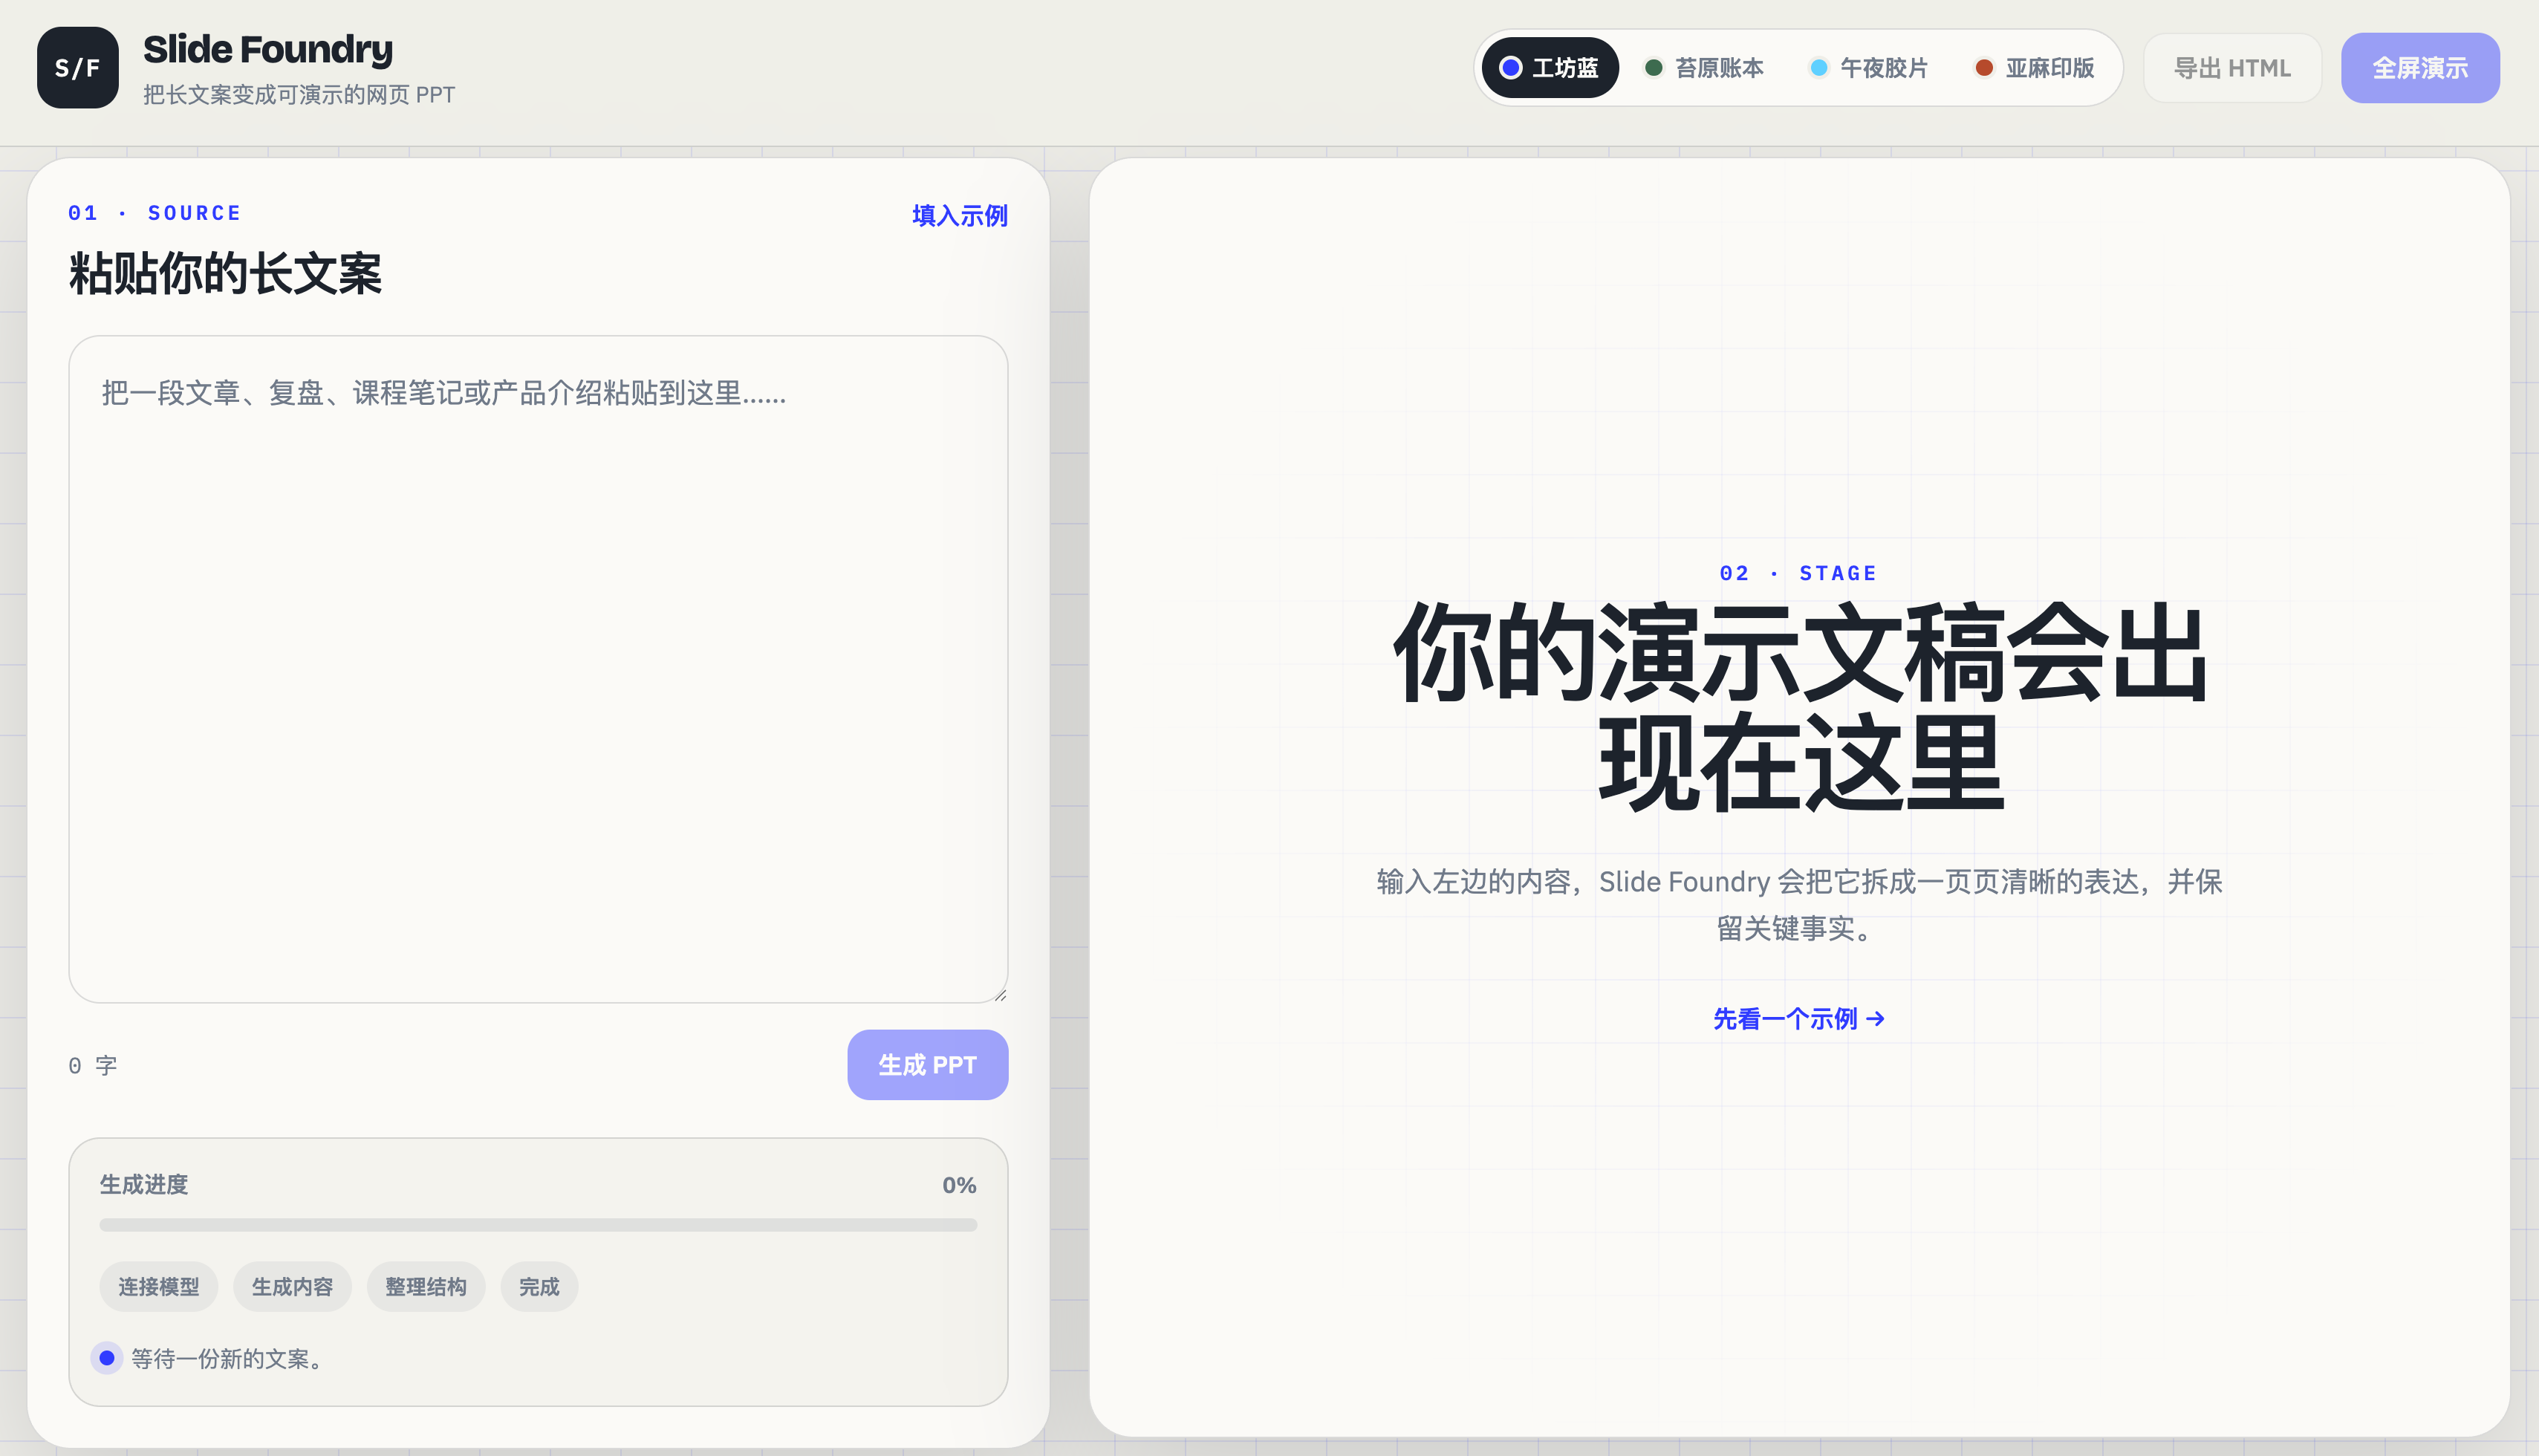Click the 你的演示文稿会出现在这里 headline
This screenshot has width=2539, height=1456.
pyautogui.click(x=1799, y=706)
